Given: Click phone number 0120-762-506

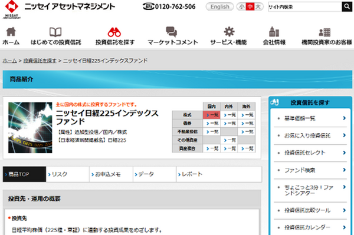Looking at the screenshot, I should click(175, 6).
